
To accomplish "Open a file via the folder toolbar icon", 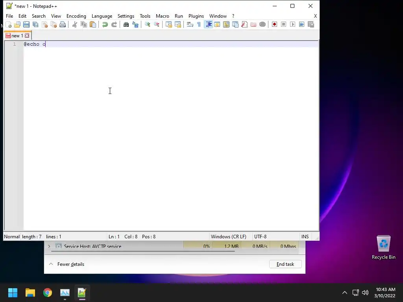I will [x=17, y=24].
